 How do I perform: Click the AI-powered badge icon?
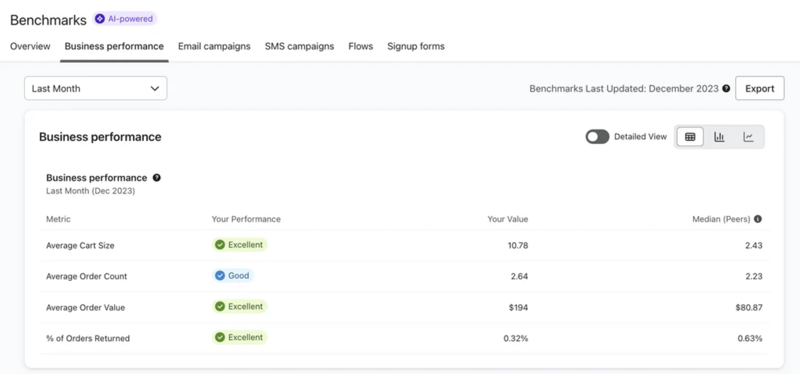100,19
